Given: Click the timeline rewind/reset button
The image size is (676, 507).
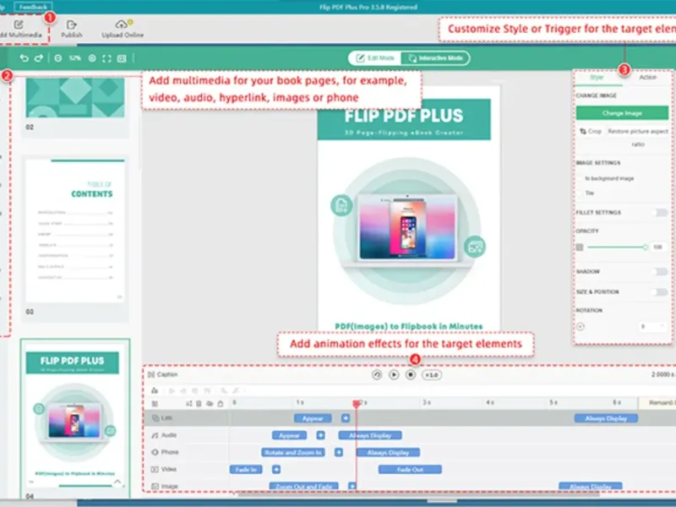Looking at the screenshot, I should coord(377,374).
